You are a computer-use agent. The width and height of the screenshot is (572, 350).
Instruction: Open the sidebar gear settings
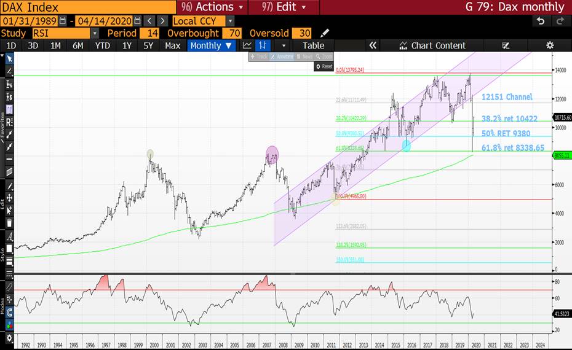click(x=9, y=338)
